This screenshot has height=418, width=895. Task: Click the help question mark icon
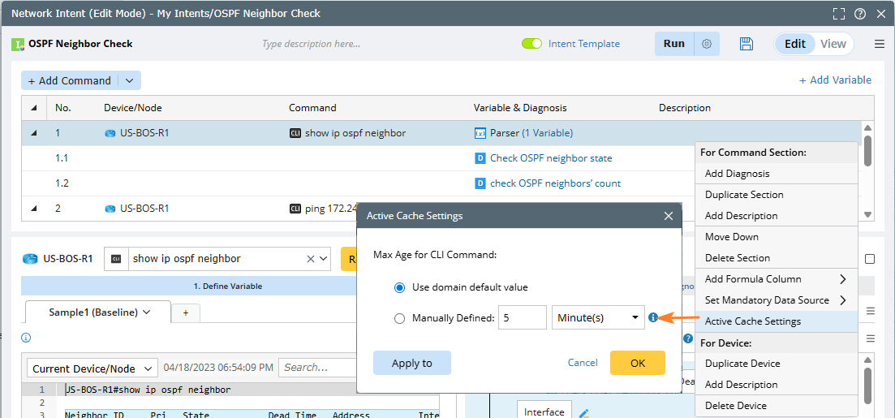(860, 14)
